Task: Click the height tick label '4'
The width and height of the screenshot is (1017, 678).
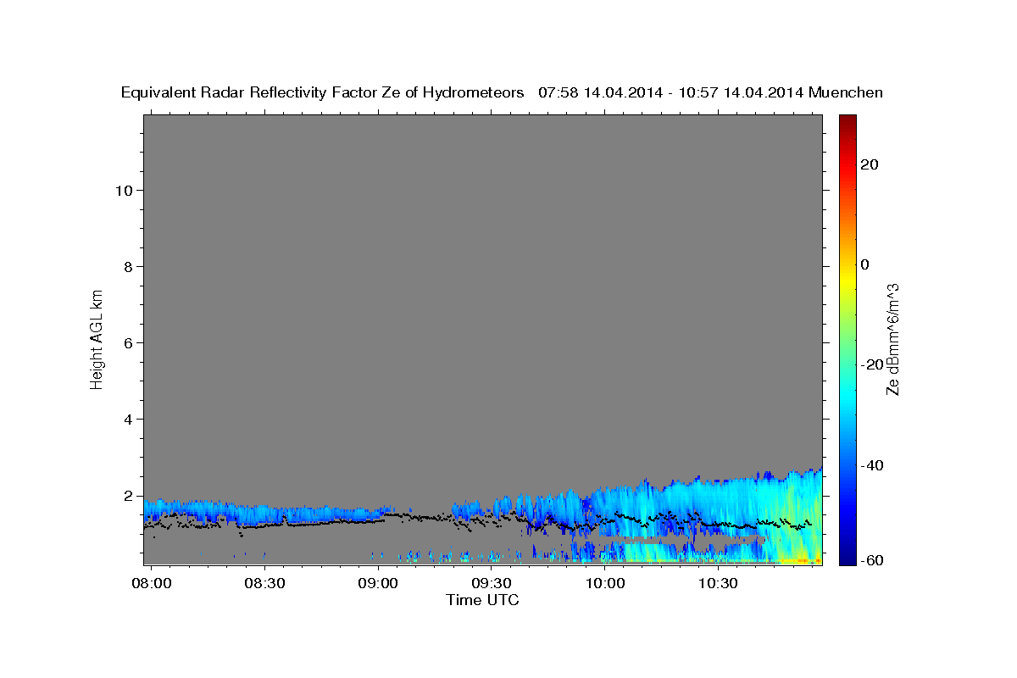Action: tap(128, 420)
